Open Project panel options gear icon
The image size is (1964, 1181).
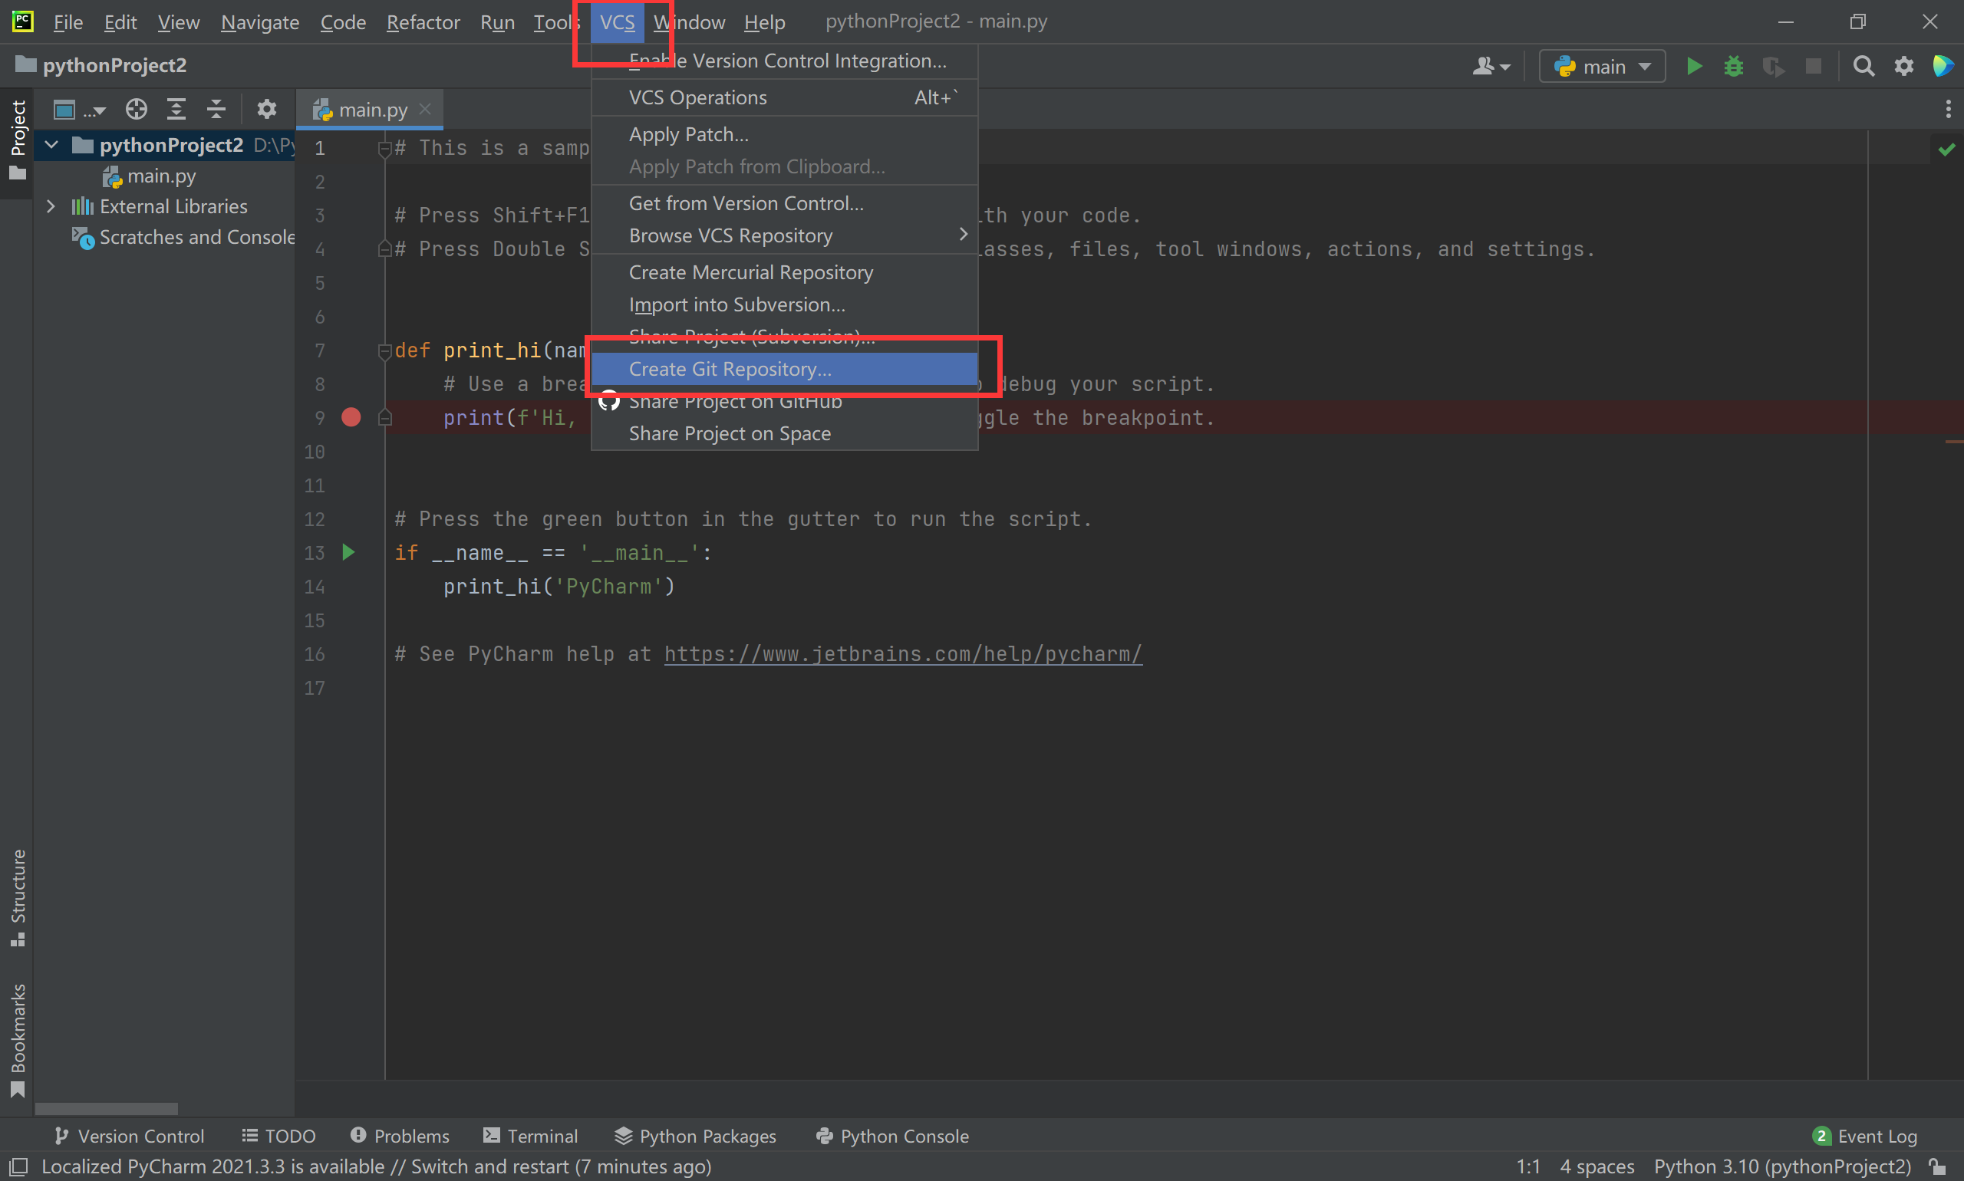click(x=267, y=109)
